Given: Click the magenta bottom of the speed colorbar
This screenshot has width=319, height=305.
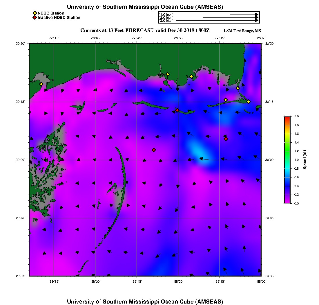Looking at the screenshot, I should (x=287, y=202).
